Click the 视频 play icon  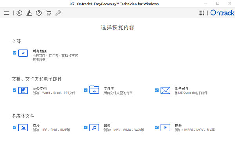coord(165,127)
